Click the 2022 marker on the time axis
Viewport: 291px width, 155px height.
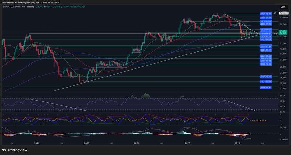(37, 143)
